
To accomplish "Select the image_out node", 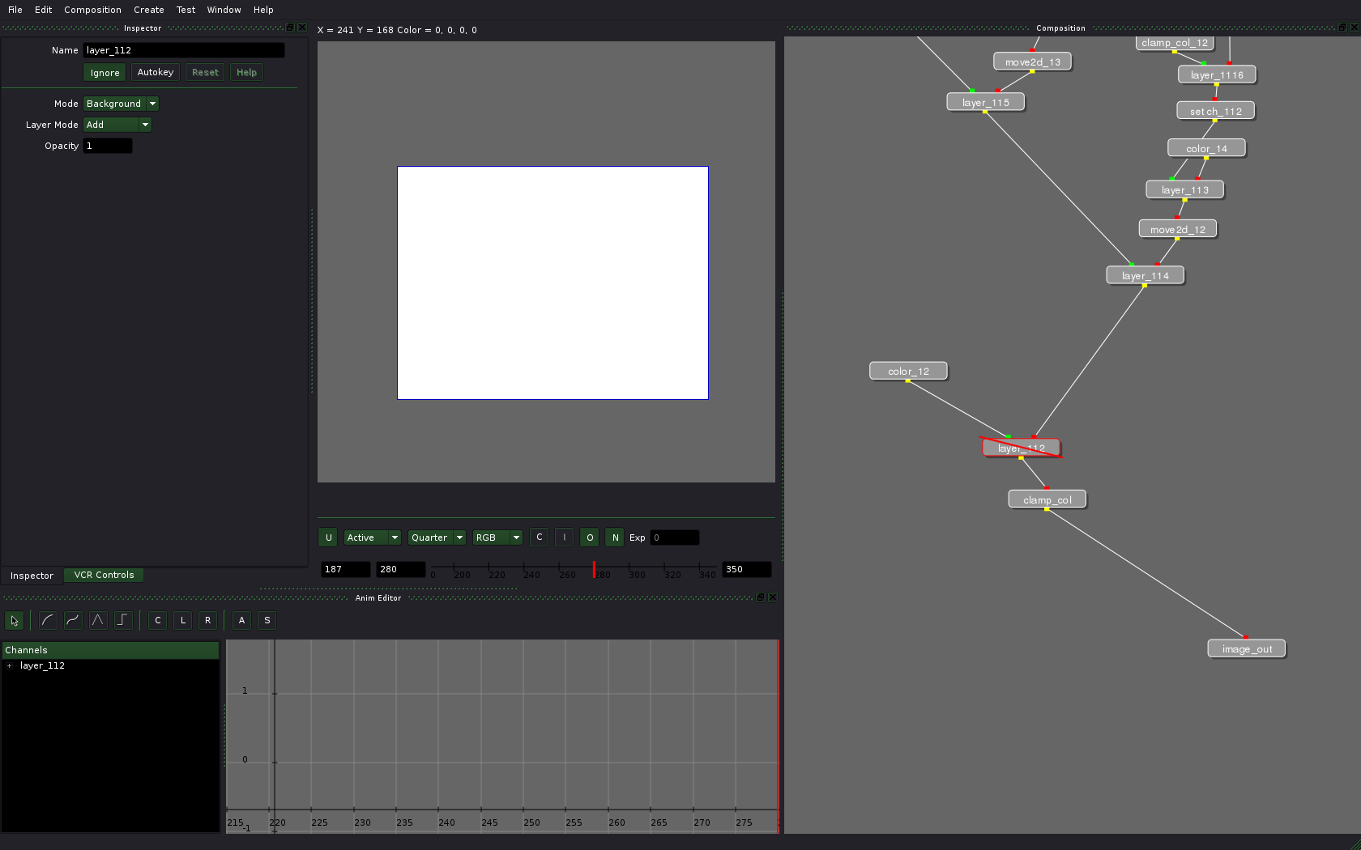I will [1247, 649].
